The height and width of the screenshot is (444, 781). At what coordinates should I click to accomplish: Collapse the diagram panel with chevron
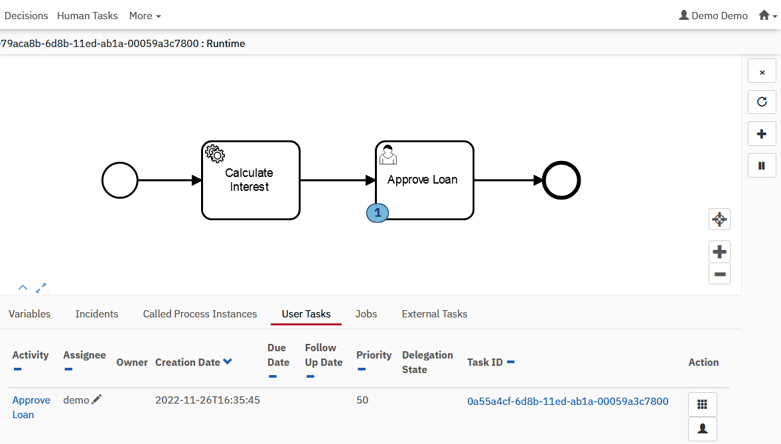(x=23, y=288)
